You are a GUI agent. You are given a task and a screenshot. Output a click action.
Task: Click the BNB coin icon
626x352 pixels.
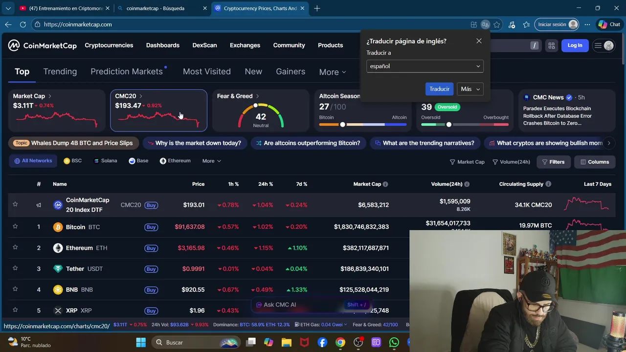58,289
